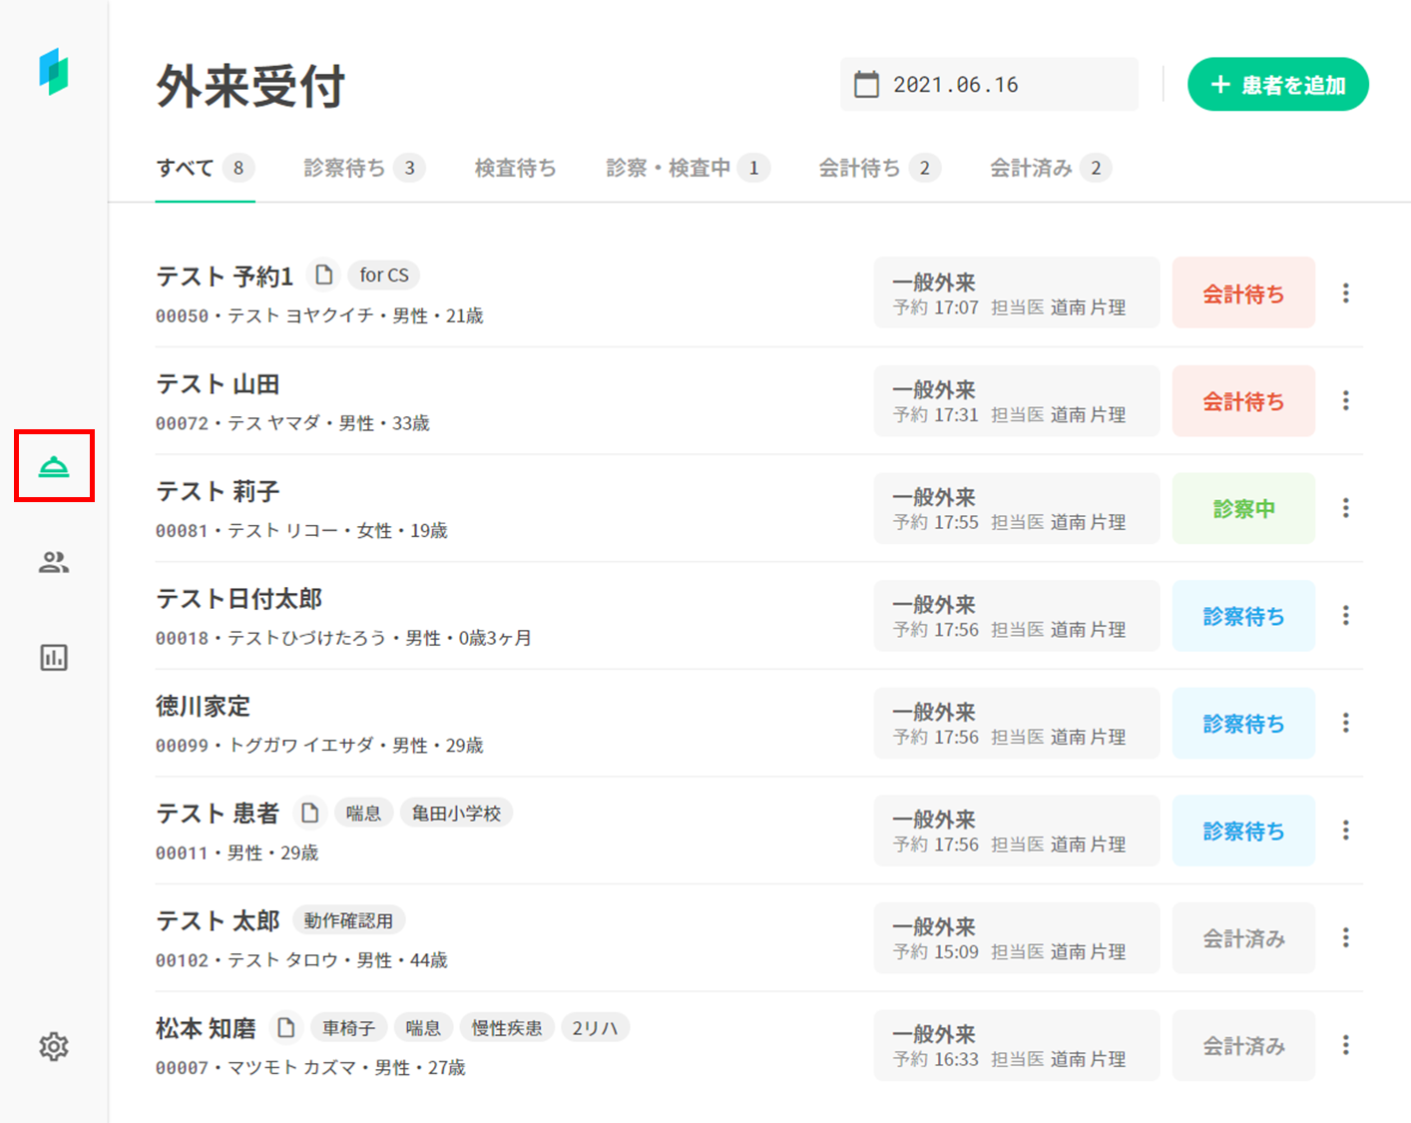This screenshot has width=1411, height=1123.
Task: Click the 診察中 status for テスト 莉子
Action: 1243,508
